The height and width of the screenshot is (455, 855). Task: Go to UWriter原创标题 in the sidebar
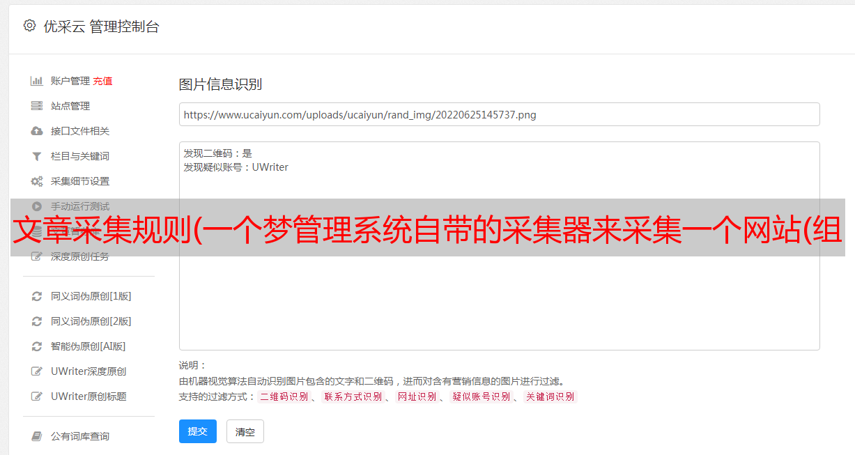[x=88, y=396]
